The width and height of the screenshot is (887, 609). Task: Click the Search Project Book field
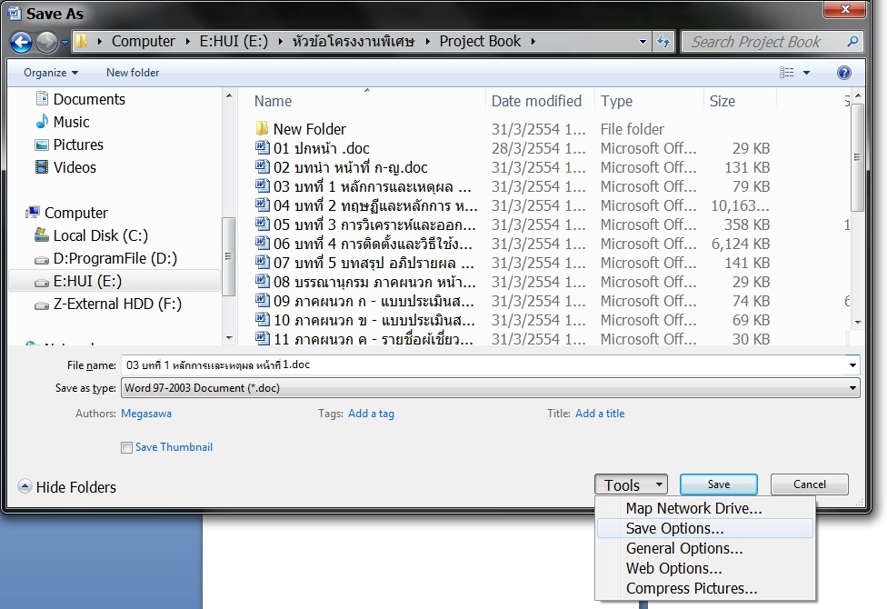pyautogui.click(x=763, y=42)
